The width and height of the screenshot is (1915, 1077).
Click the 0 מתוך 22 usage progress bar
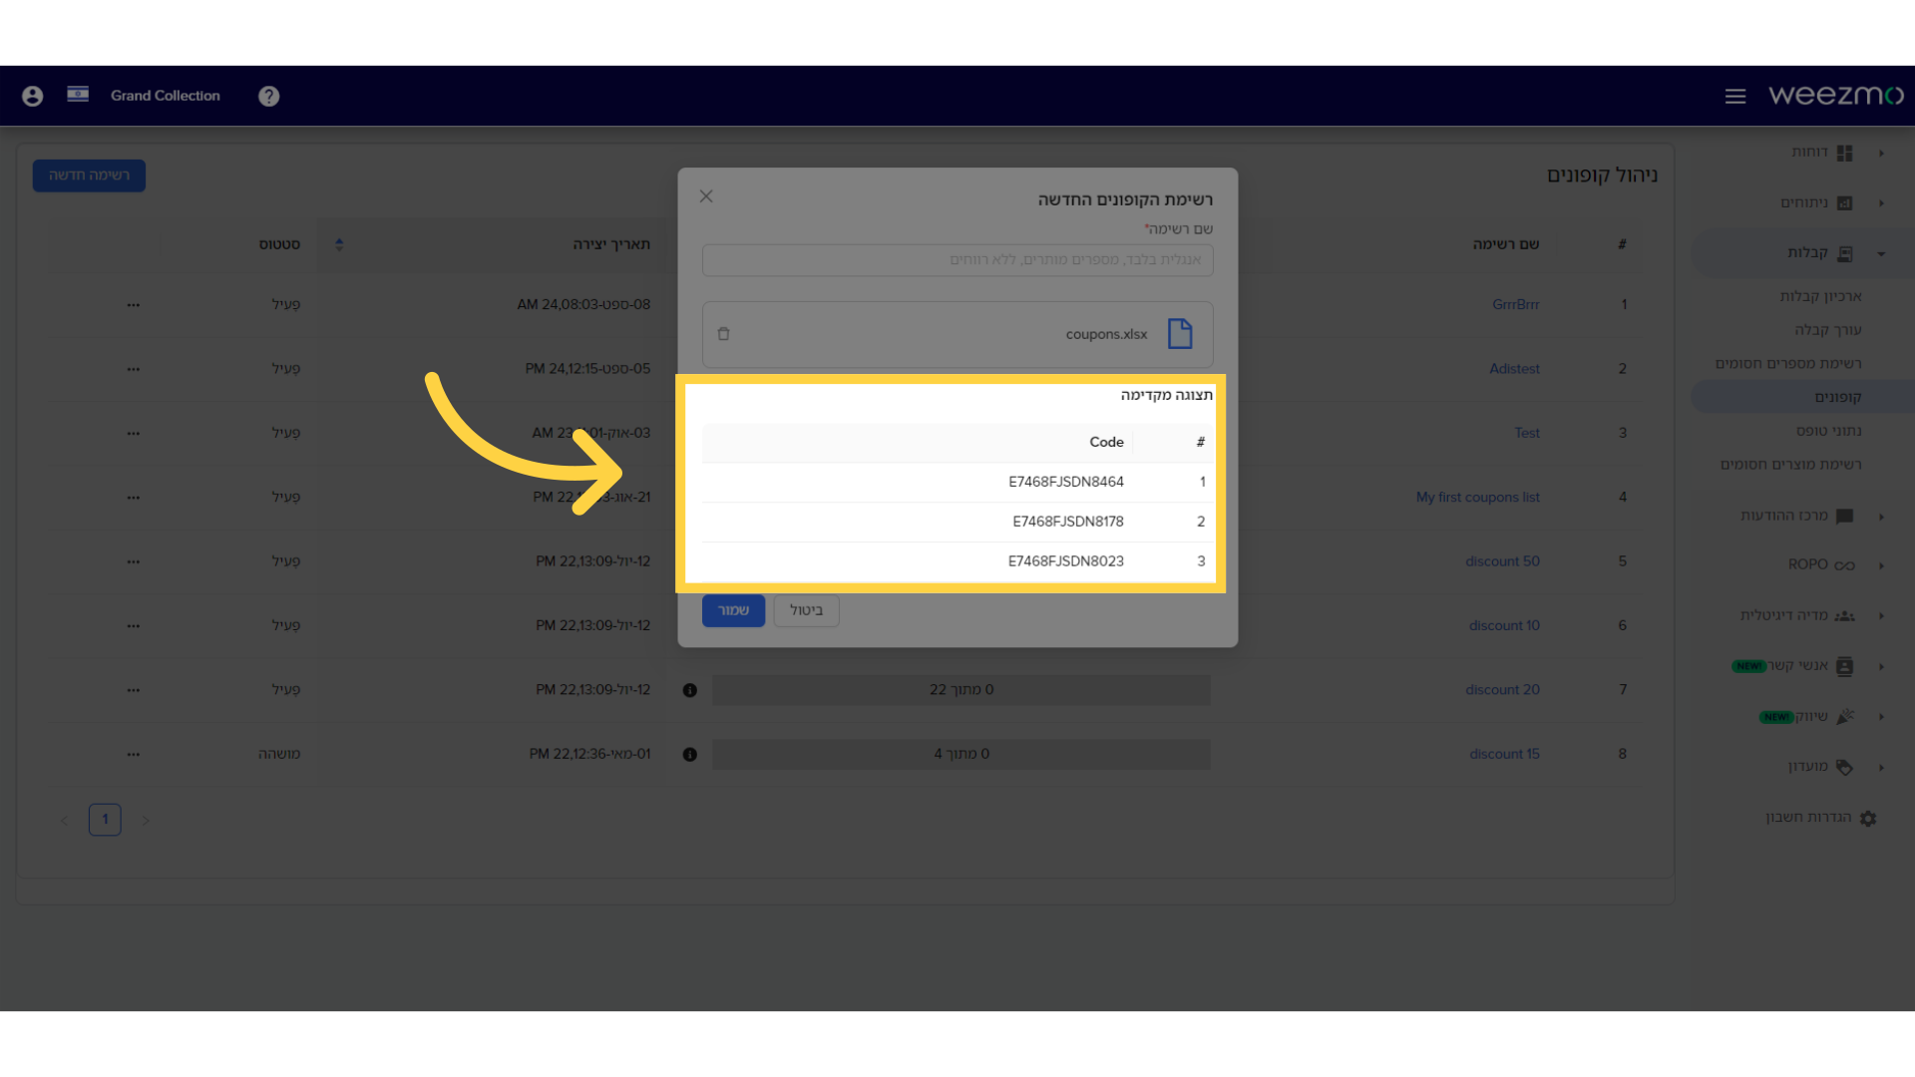click(x=961, y=690)
